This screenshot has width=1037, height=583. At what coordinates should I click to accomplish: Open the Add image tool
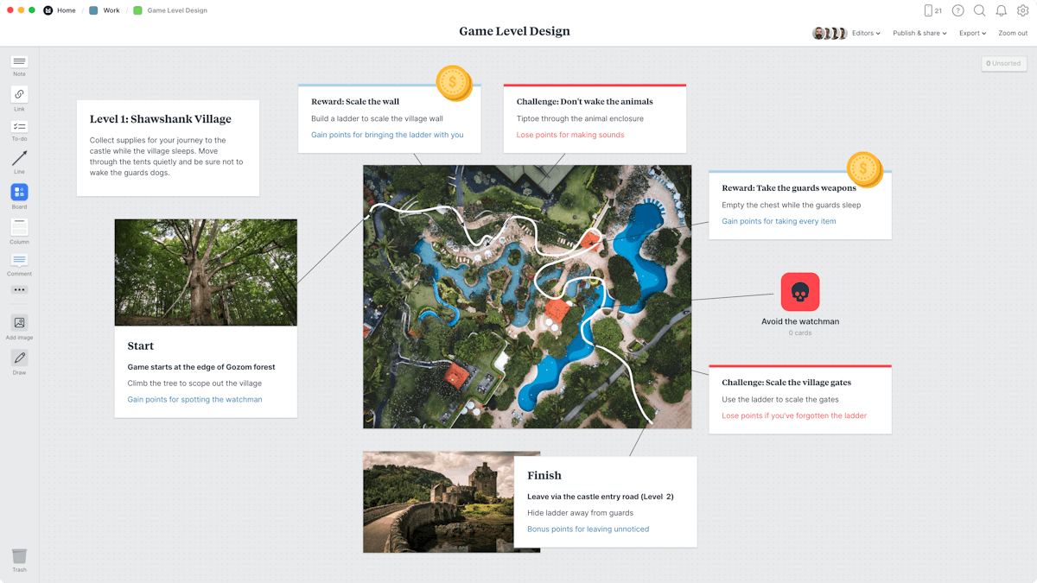tap(19, 325)
